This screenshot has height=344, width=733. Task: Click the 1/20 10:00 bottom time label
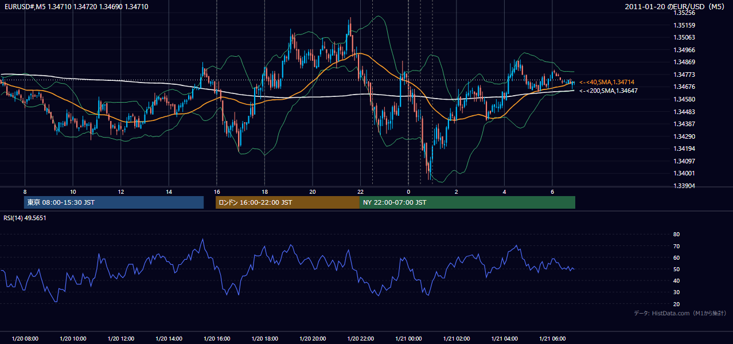(x=73, y=339)
